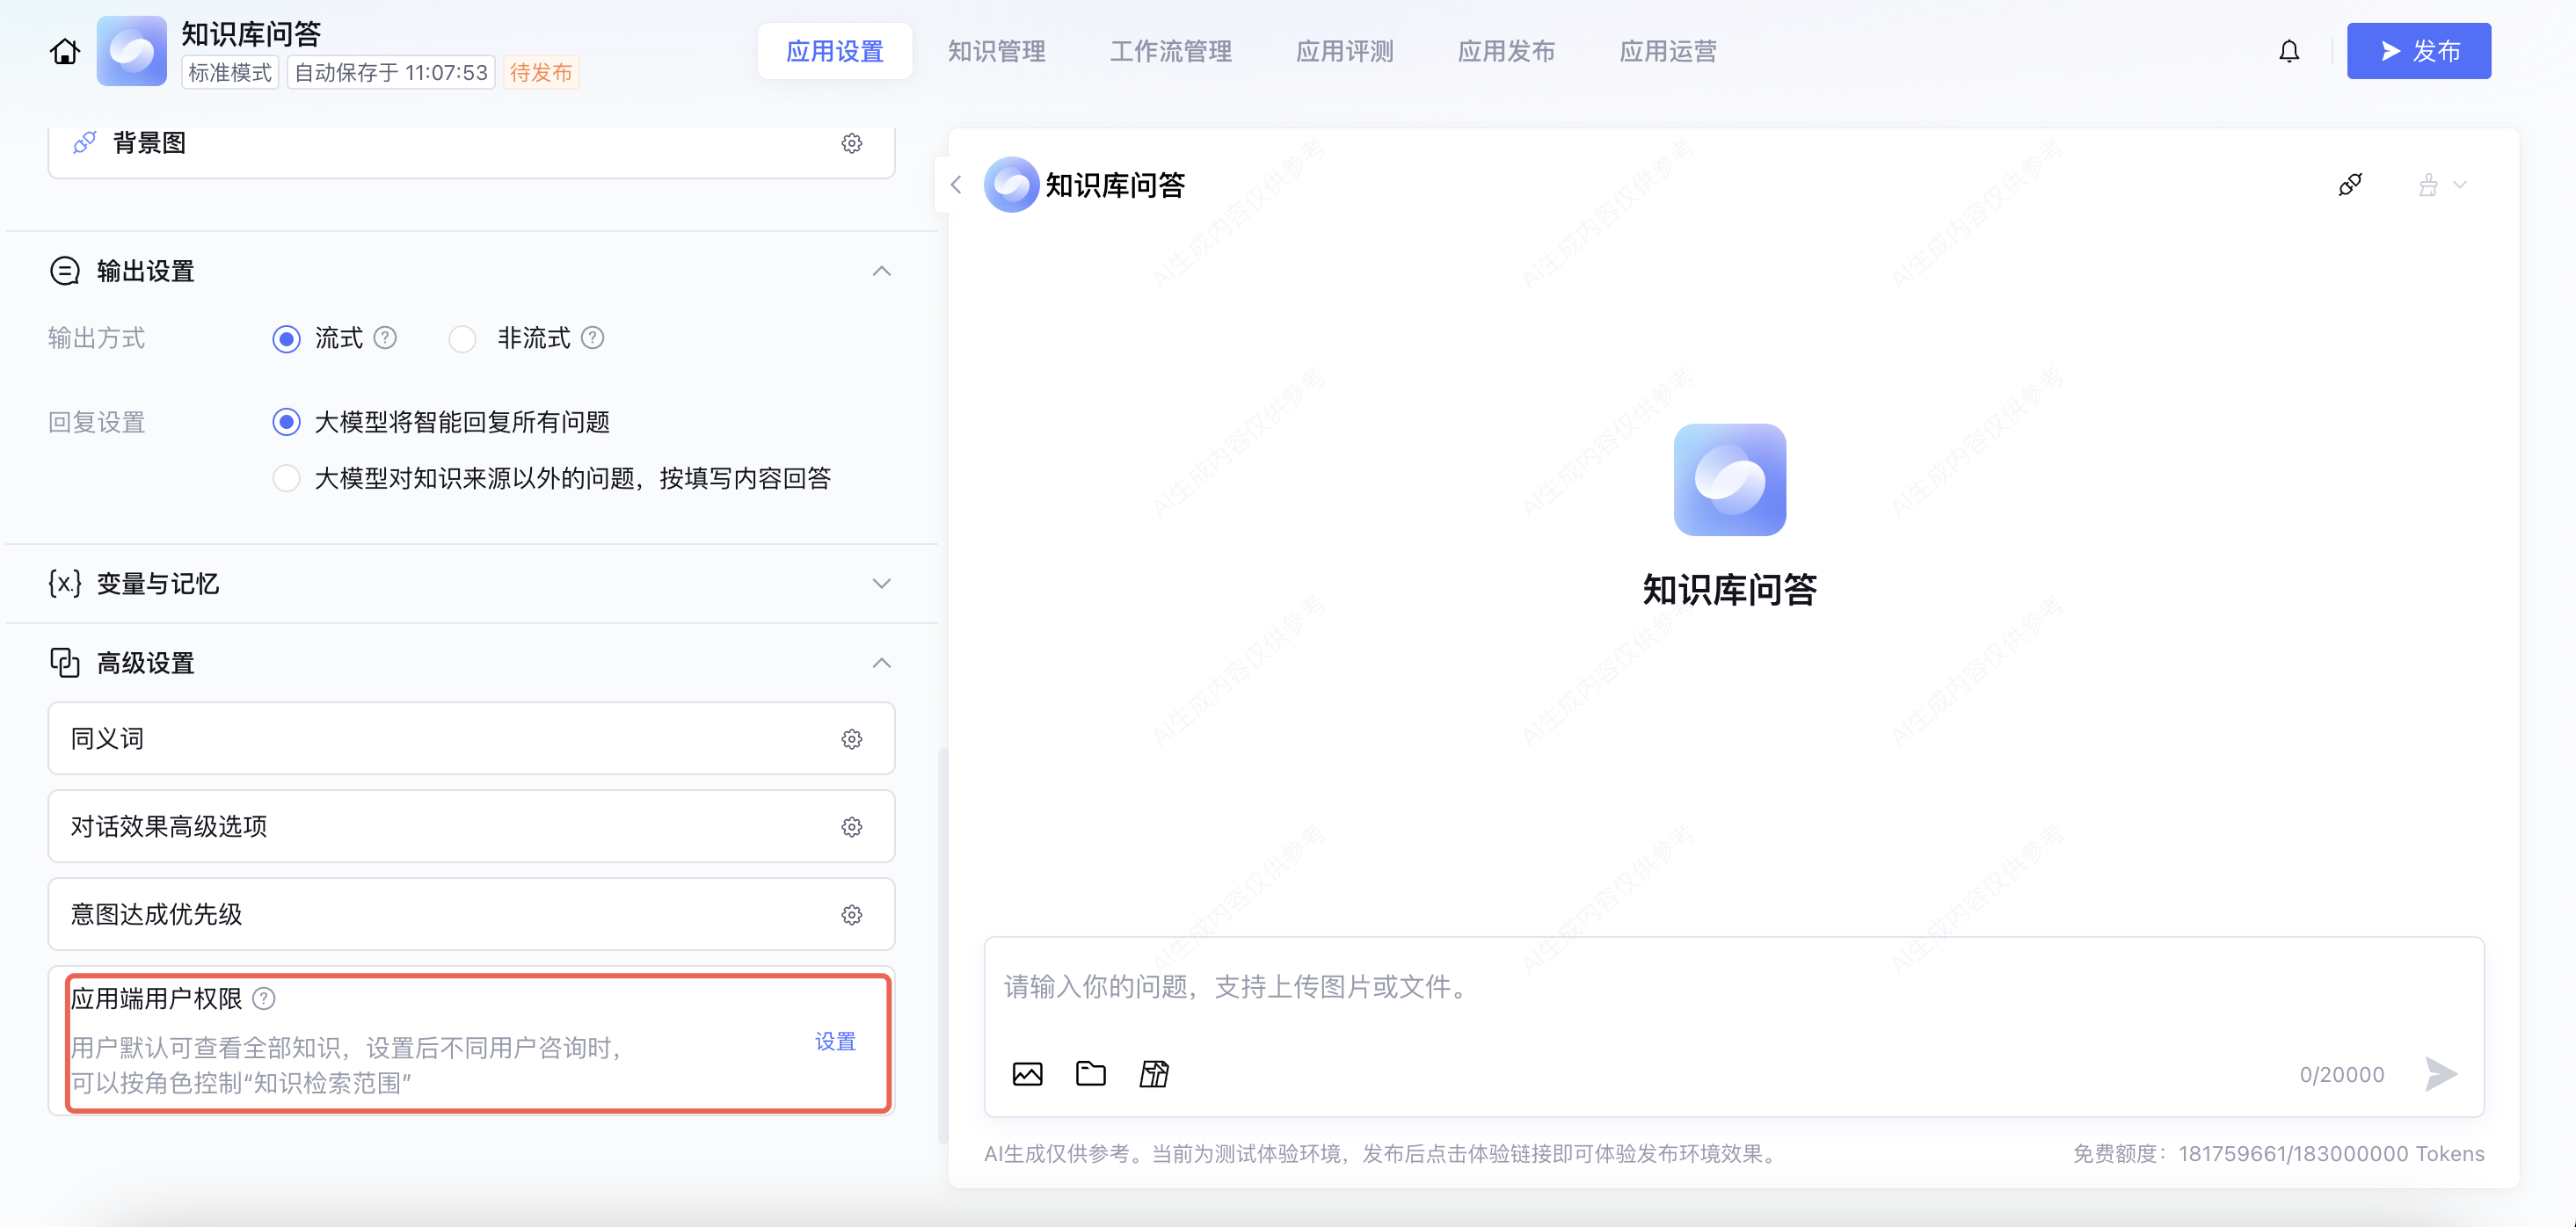Open the 工作流管理 tab

1170,51
